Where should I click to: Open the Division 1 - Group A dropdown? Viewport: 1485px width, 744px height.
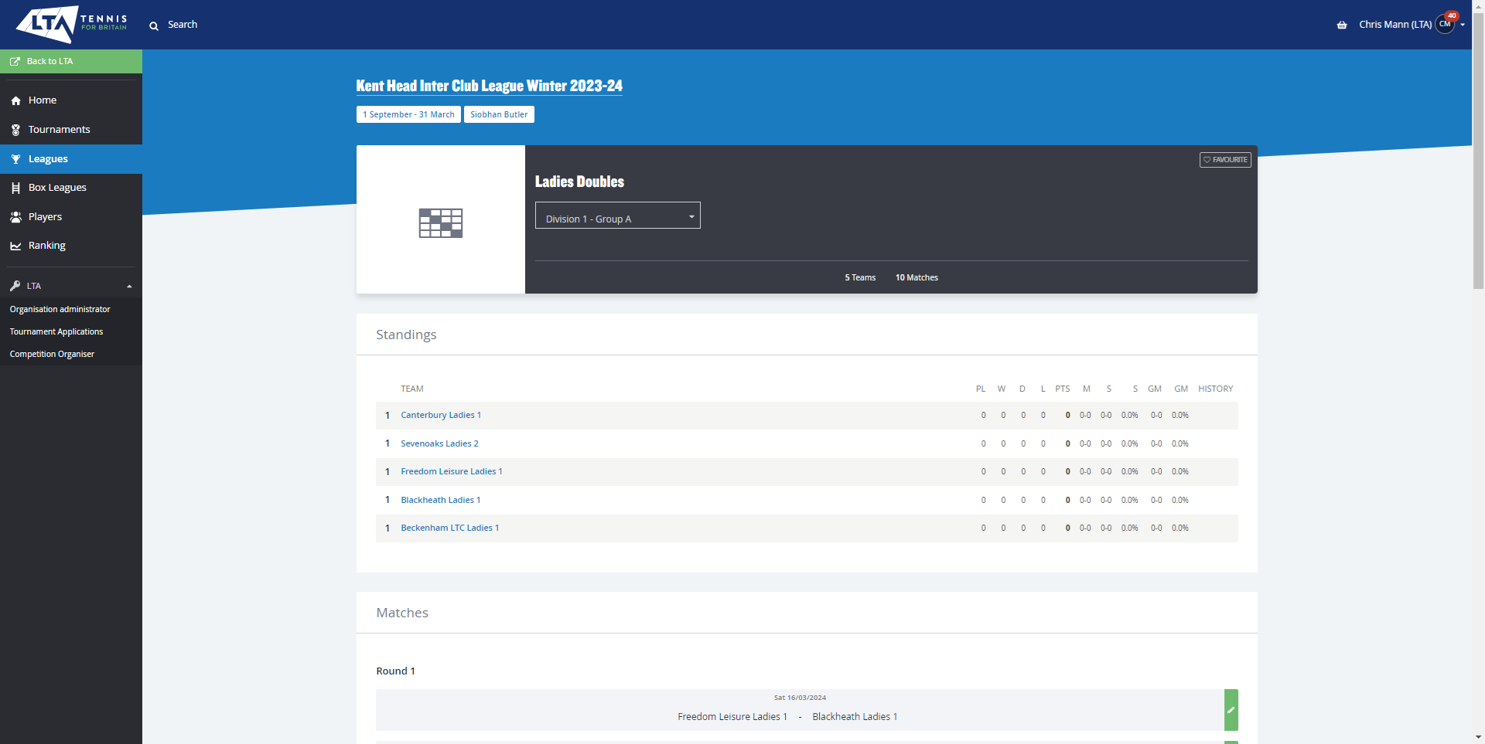click(617, 216)
